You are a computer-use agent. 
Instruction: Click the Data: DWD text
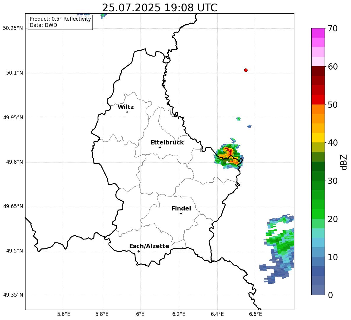(x=43, y=25)
